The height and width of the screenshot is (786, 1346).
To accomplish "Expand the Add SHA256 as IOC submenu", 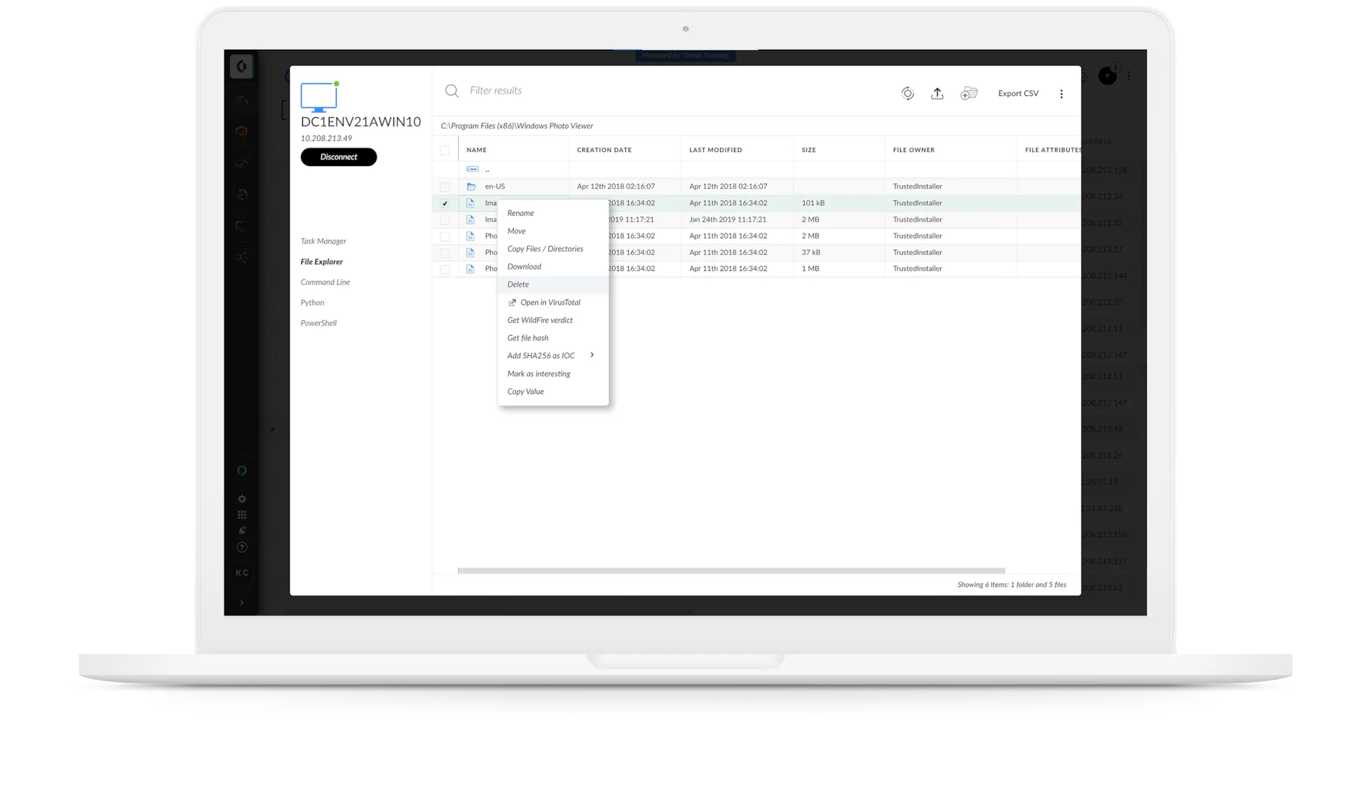I will click(x=592, y=355).
